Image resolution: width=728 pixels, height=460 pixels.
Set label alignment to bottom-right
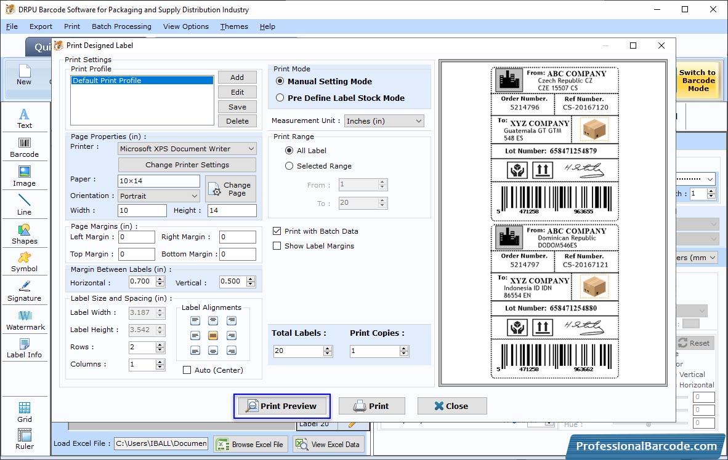[231, 351]
